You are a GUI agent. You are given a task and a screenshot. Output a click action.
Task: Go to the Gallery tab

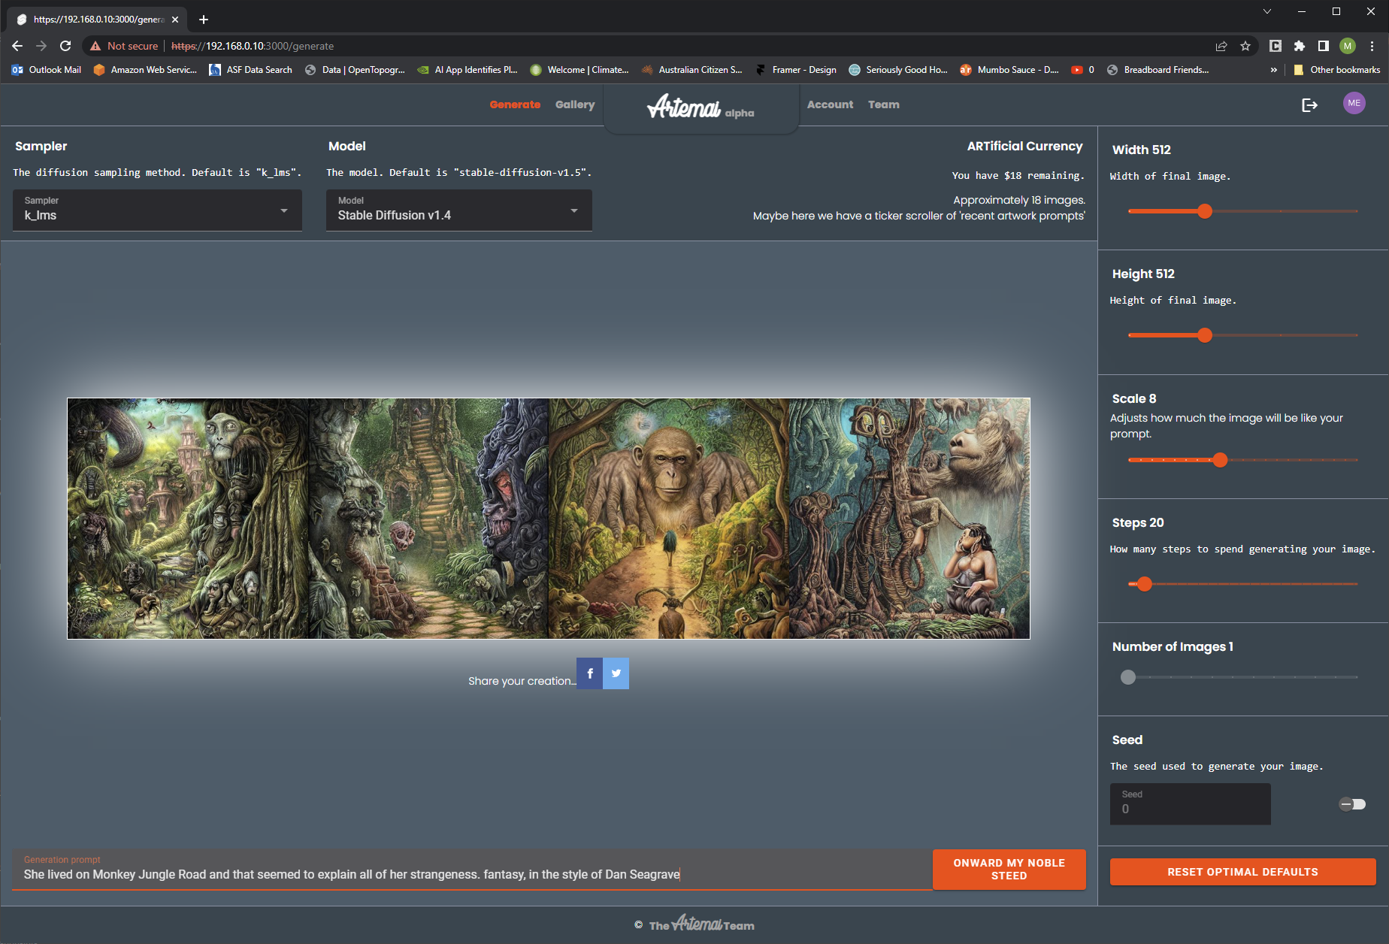coord(575,104)
